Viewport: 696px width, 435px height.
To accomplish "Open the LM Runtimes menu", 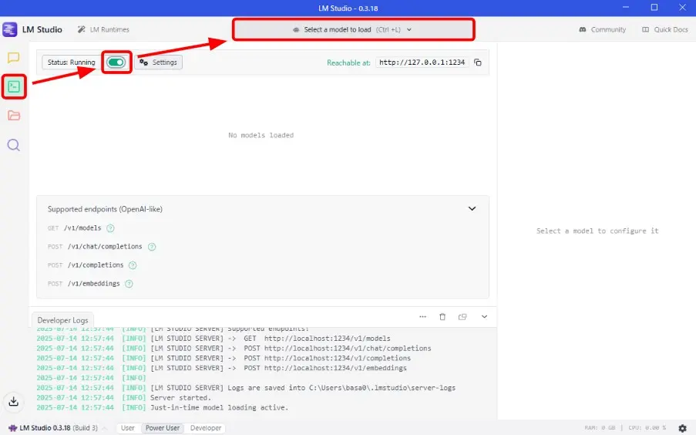I will tap(103, 29).
